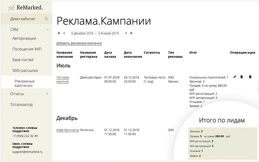
Task: Open the date range field
Action: tap(95, 33)
